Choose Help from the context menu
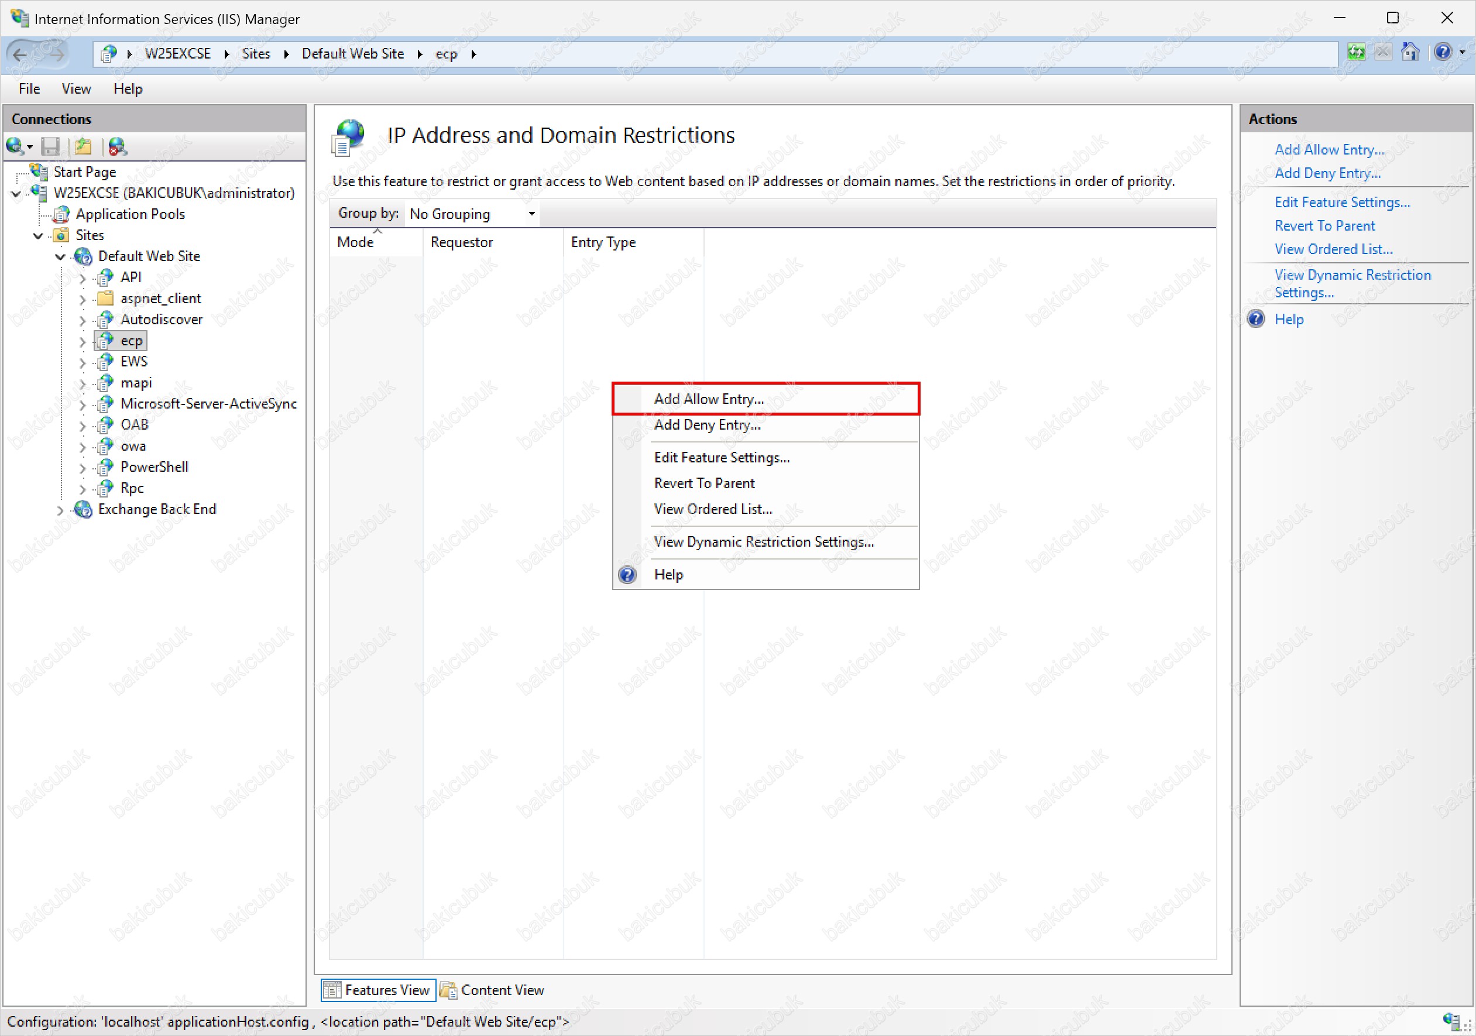This screenshot has width=1476, height=1036. tap(766, 574)
